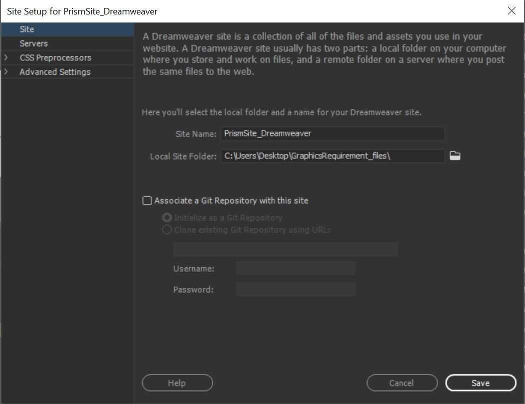Open Help for Site Setup
The height and width of the screenshot is (404, 525).
(x=177, y=383)
